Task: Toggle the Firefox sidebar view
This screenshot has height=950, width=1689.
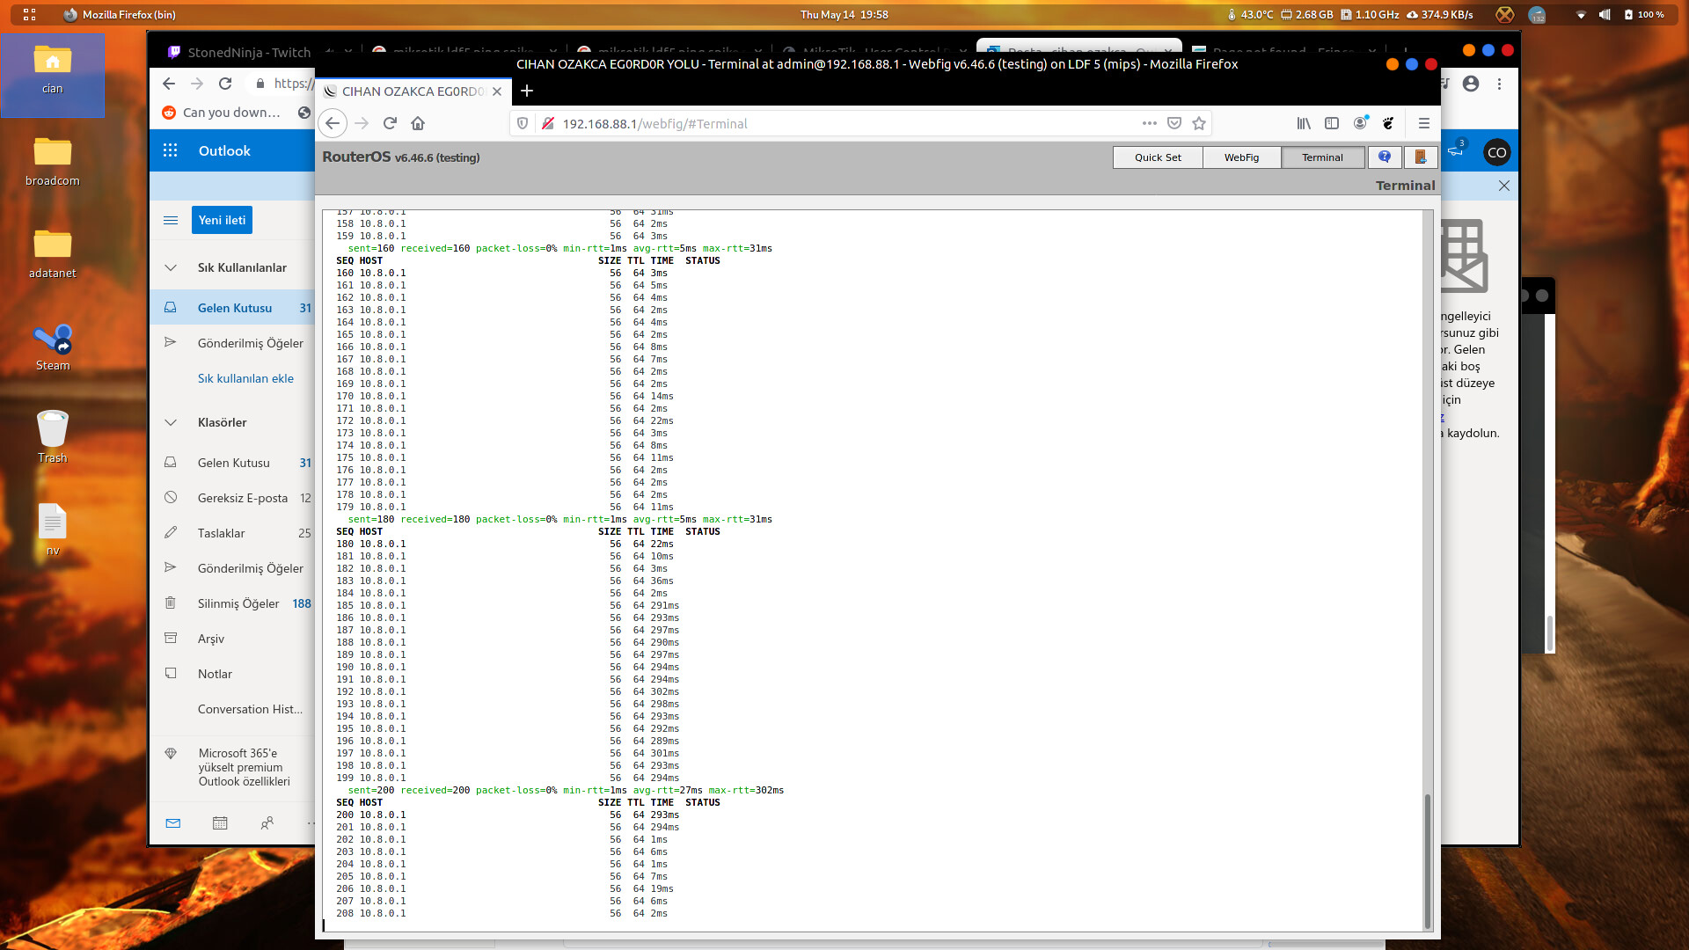Action: click(x=1332, y=123)
